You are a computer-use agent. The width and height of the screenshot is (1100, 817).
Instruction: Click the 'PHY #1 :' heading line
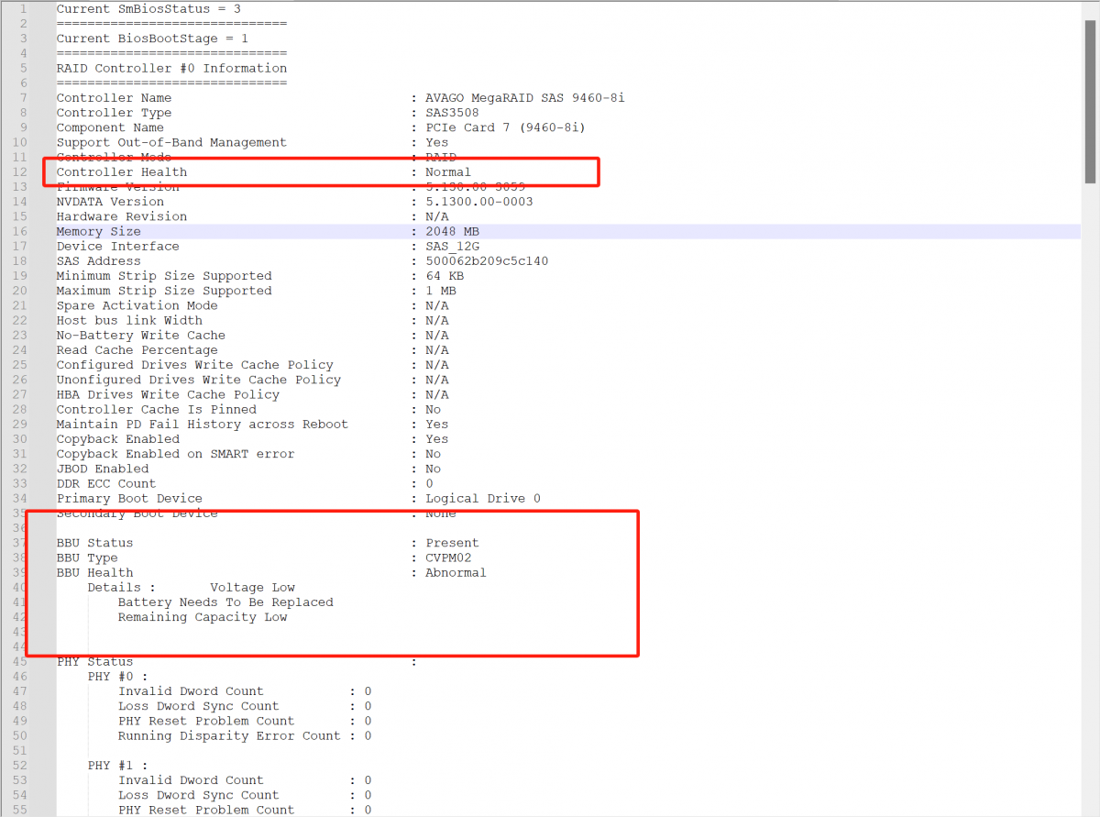click(x=117, y=766)
